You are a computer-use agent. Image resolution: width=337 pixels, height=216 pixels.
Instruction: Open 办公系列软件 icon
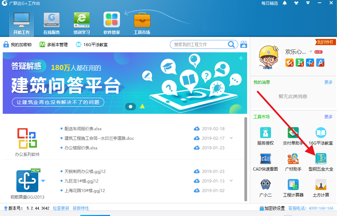(x=27, y=139)
